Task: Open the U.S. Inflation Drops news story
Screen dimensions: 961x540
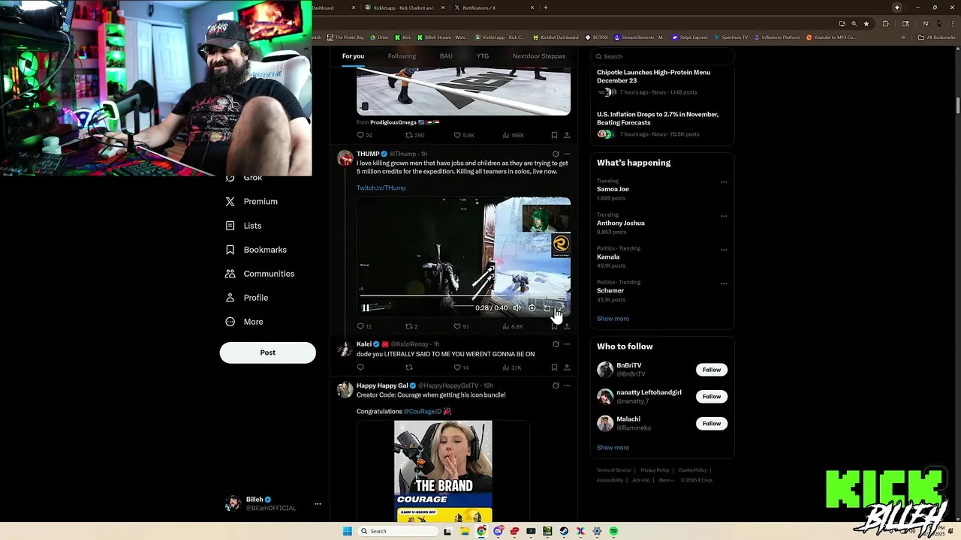Action: pyautogui.click(x=661, y=124)
